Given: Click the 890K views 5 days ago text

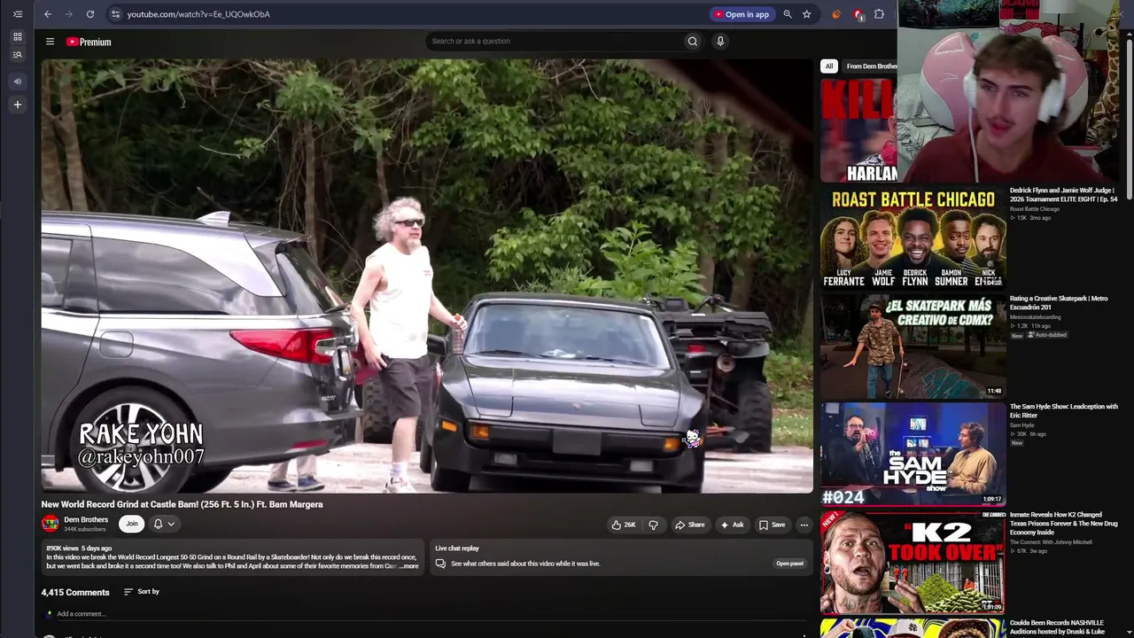Looking at the screenshot, I should coord(79,549).
